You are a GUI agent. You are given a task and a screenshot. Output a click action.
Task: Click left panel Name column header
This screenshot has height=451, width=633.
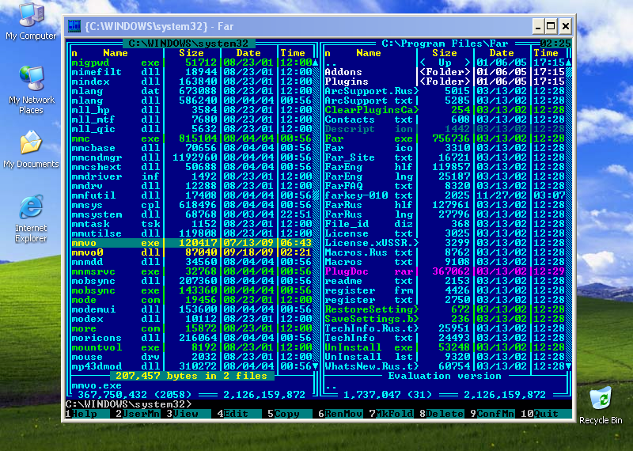tap(116, 53)
